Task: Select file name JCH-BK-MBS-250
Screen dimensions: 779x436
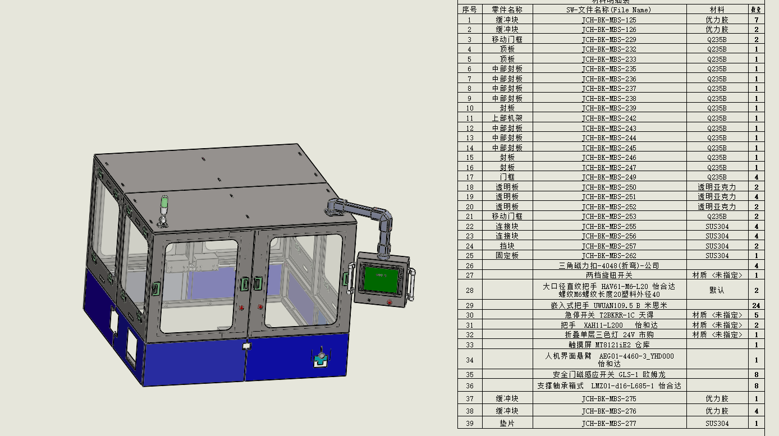Action: (609, 187)
